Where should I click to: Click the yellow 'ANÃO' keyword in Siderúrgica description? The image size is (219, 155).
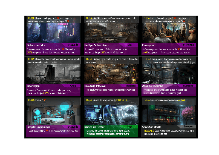[x=46, y=93]
